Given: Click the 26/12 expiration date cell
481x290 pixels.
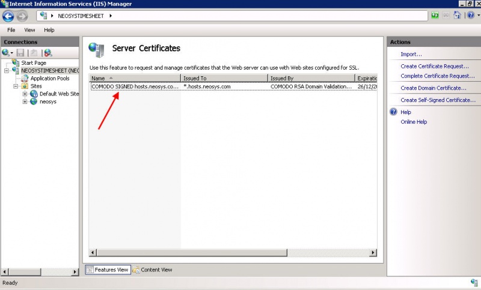Looking at the screenshot, I should [x=367, y=86].
